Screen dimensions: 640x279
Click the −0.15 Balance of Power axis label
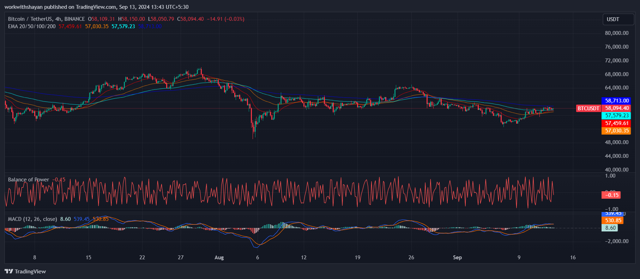pyautogui.click(x=611, y=195)
